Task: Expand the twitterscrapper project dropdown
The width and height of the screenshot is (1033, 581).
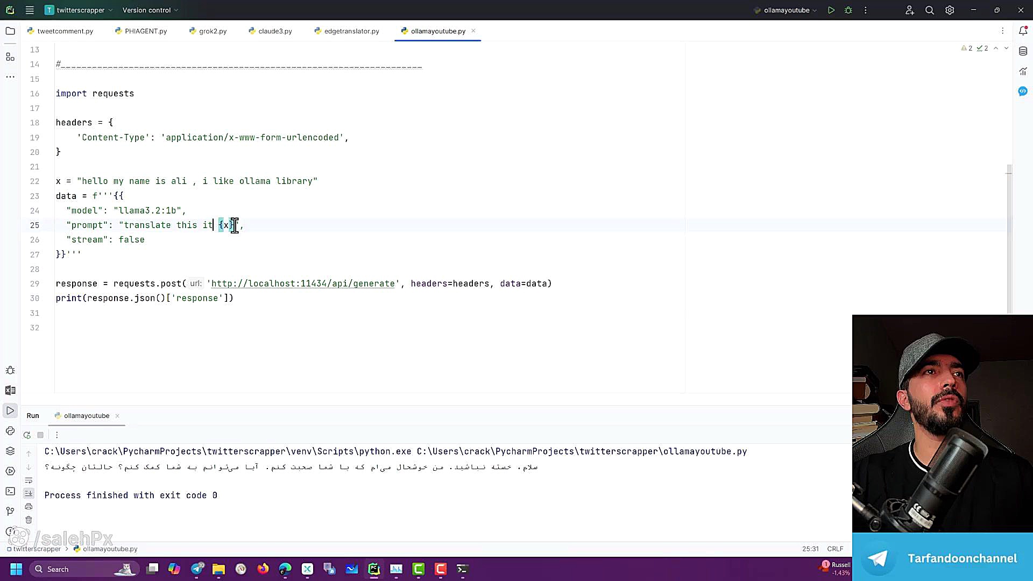Action: pyautogui.click(x=80, y=10)
